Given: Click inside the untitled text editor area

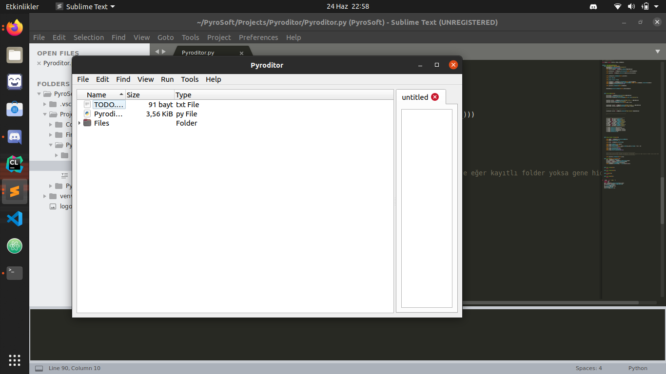Looking at the screenshot, I should click(427, 205).
